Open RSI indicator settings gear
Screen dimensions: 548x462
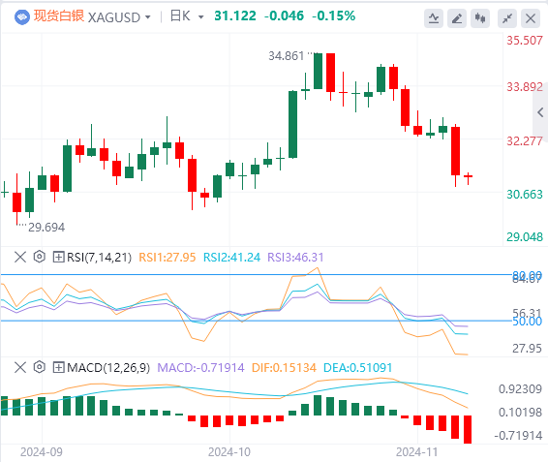point(40,257)
